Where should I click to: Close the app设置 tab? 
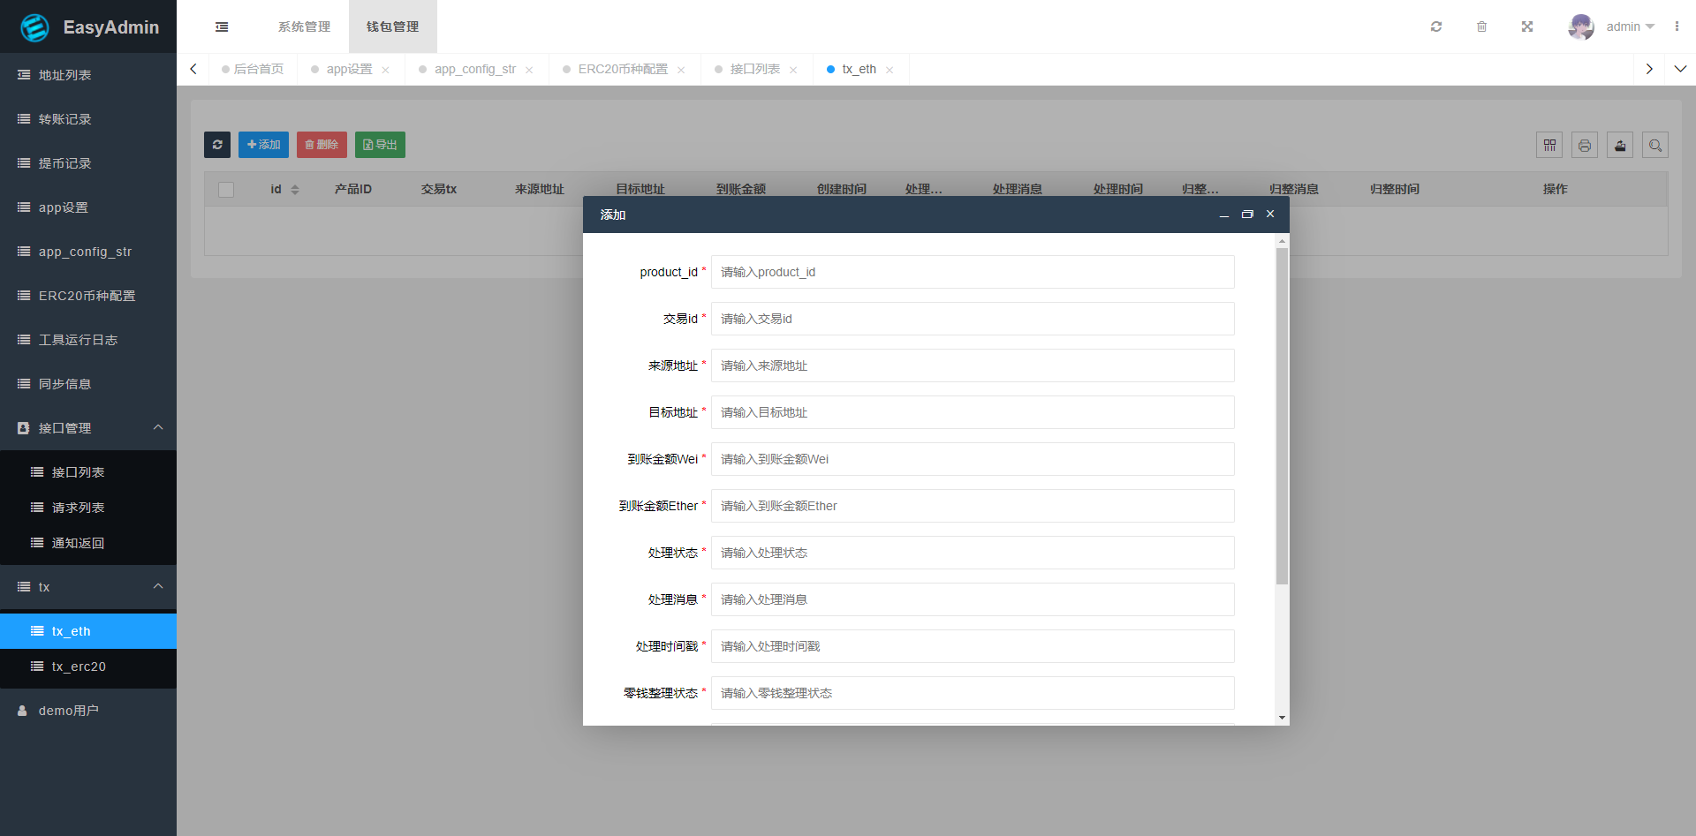point(385,70)
